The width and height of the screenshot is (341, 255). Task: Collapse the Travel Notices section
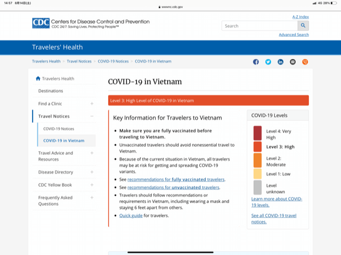(92, 116)
